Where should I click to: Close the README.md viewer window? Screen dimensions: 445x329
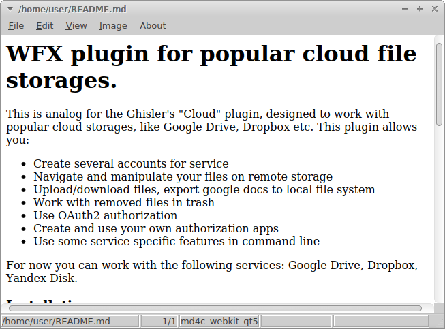pyautogui.click(x=435, y=9)
